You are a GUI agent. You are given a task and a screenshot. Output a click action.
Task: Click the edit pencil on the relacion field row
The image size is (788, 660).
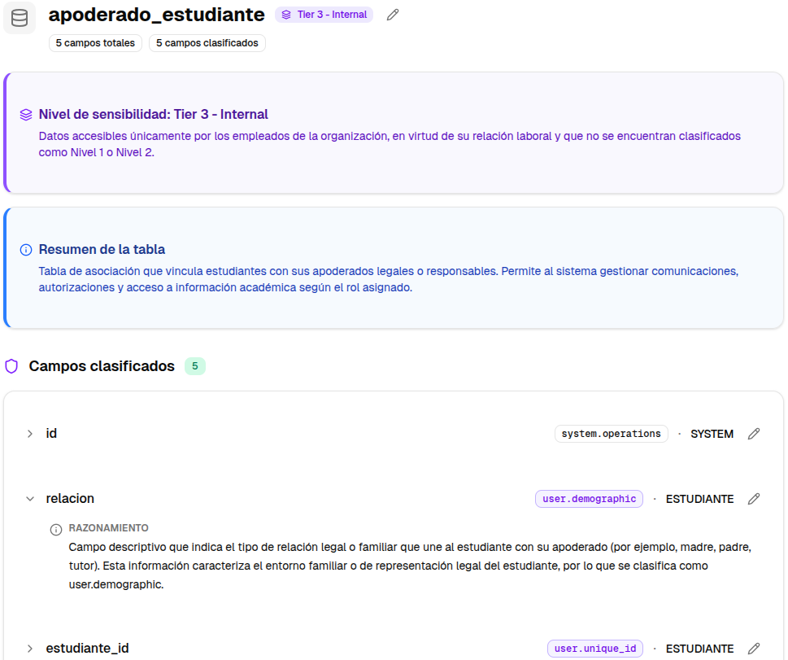pos(753,498)
